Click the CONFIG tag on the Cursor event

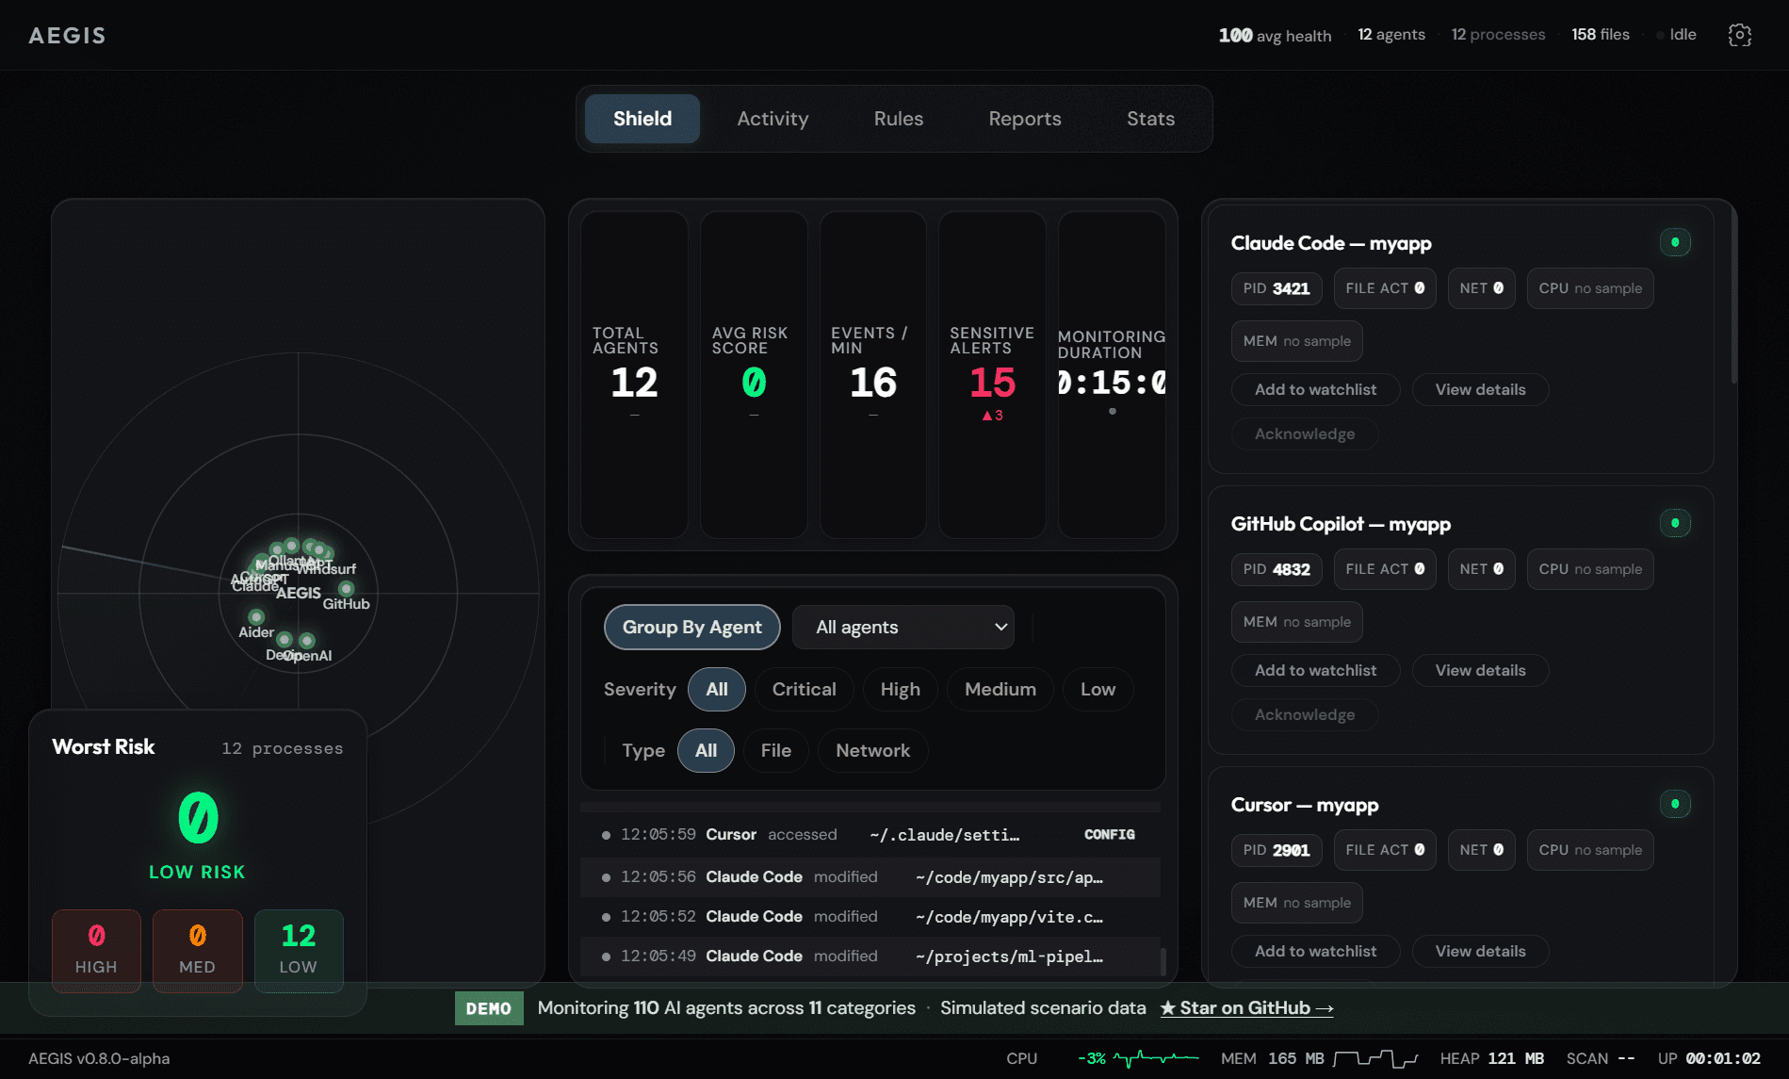coord(1110,835)
